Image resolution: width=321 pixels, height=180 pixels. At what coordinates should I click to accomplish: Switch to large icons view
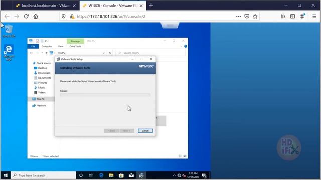(x=185, y=156)
